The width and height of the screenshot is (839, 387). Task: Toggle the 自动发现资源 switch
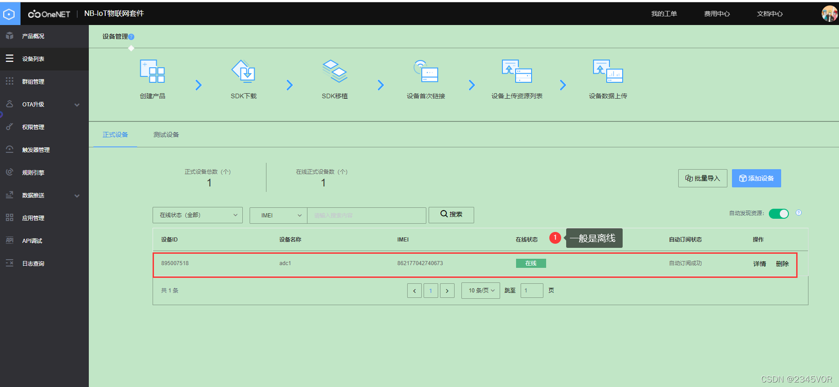coord(779,214)
